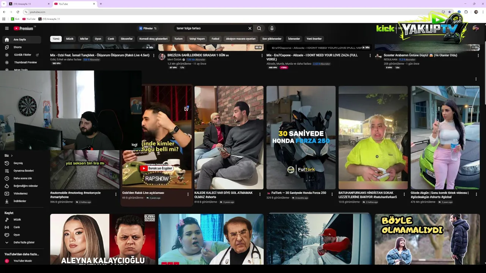Open YouTube Music in the sidebar
The height and width of the screenshot is (273, 486).
pos(22,261)
